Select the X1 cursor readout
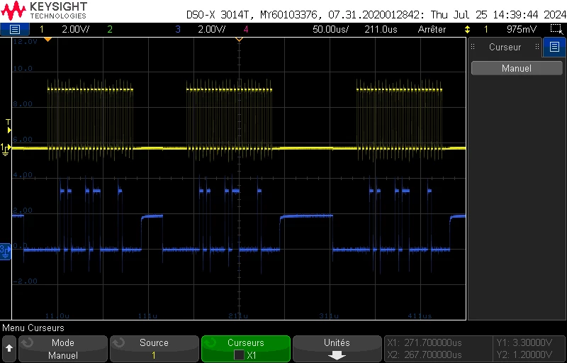This screenshot has width=567, height=363. tap(424, 342)
